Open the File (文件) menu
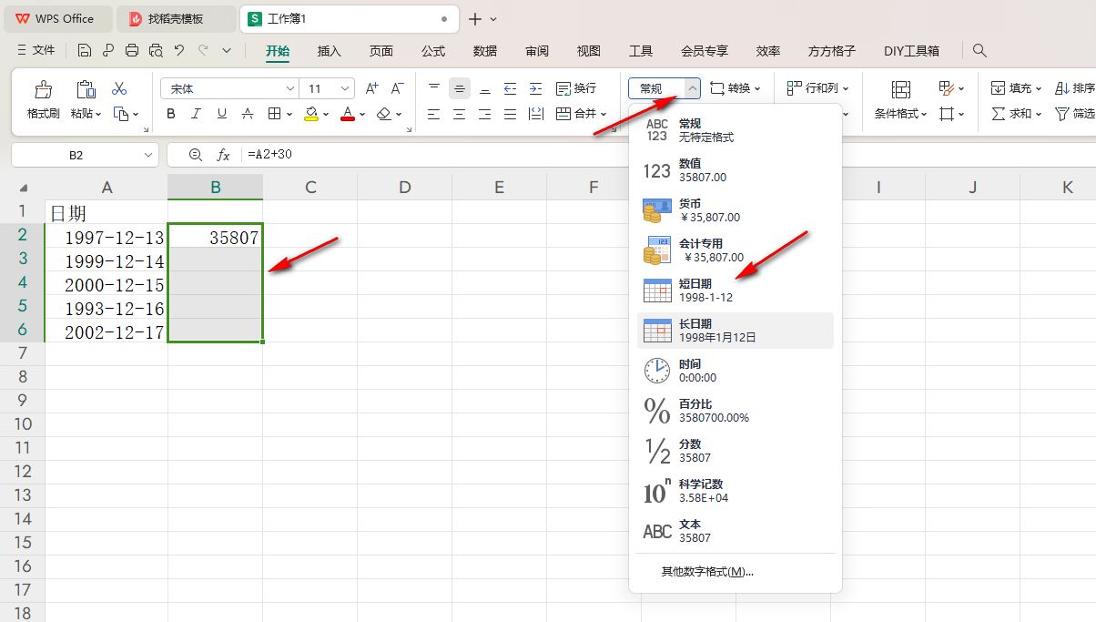The width and height of the screenshot is (1096, 622). (36, 51)
